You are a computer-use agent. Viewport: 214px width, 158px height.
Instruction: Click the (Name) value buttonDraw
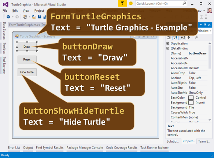(x=198, y=53)
